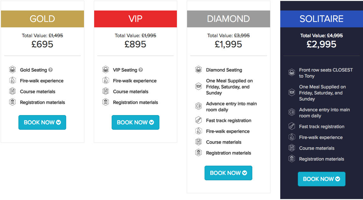Click the VIP course materials document icon
363x200 pixels.
(106, 91)
